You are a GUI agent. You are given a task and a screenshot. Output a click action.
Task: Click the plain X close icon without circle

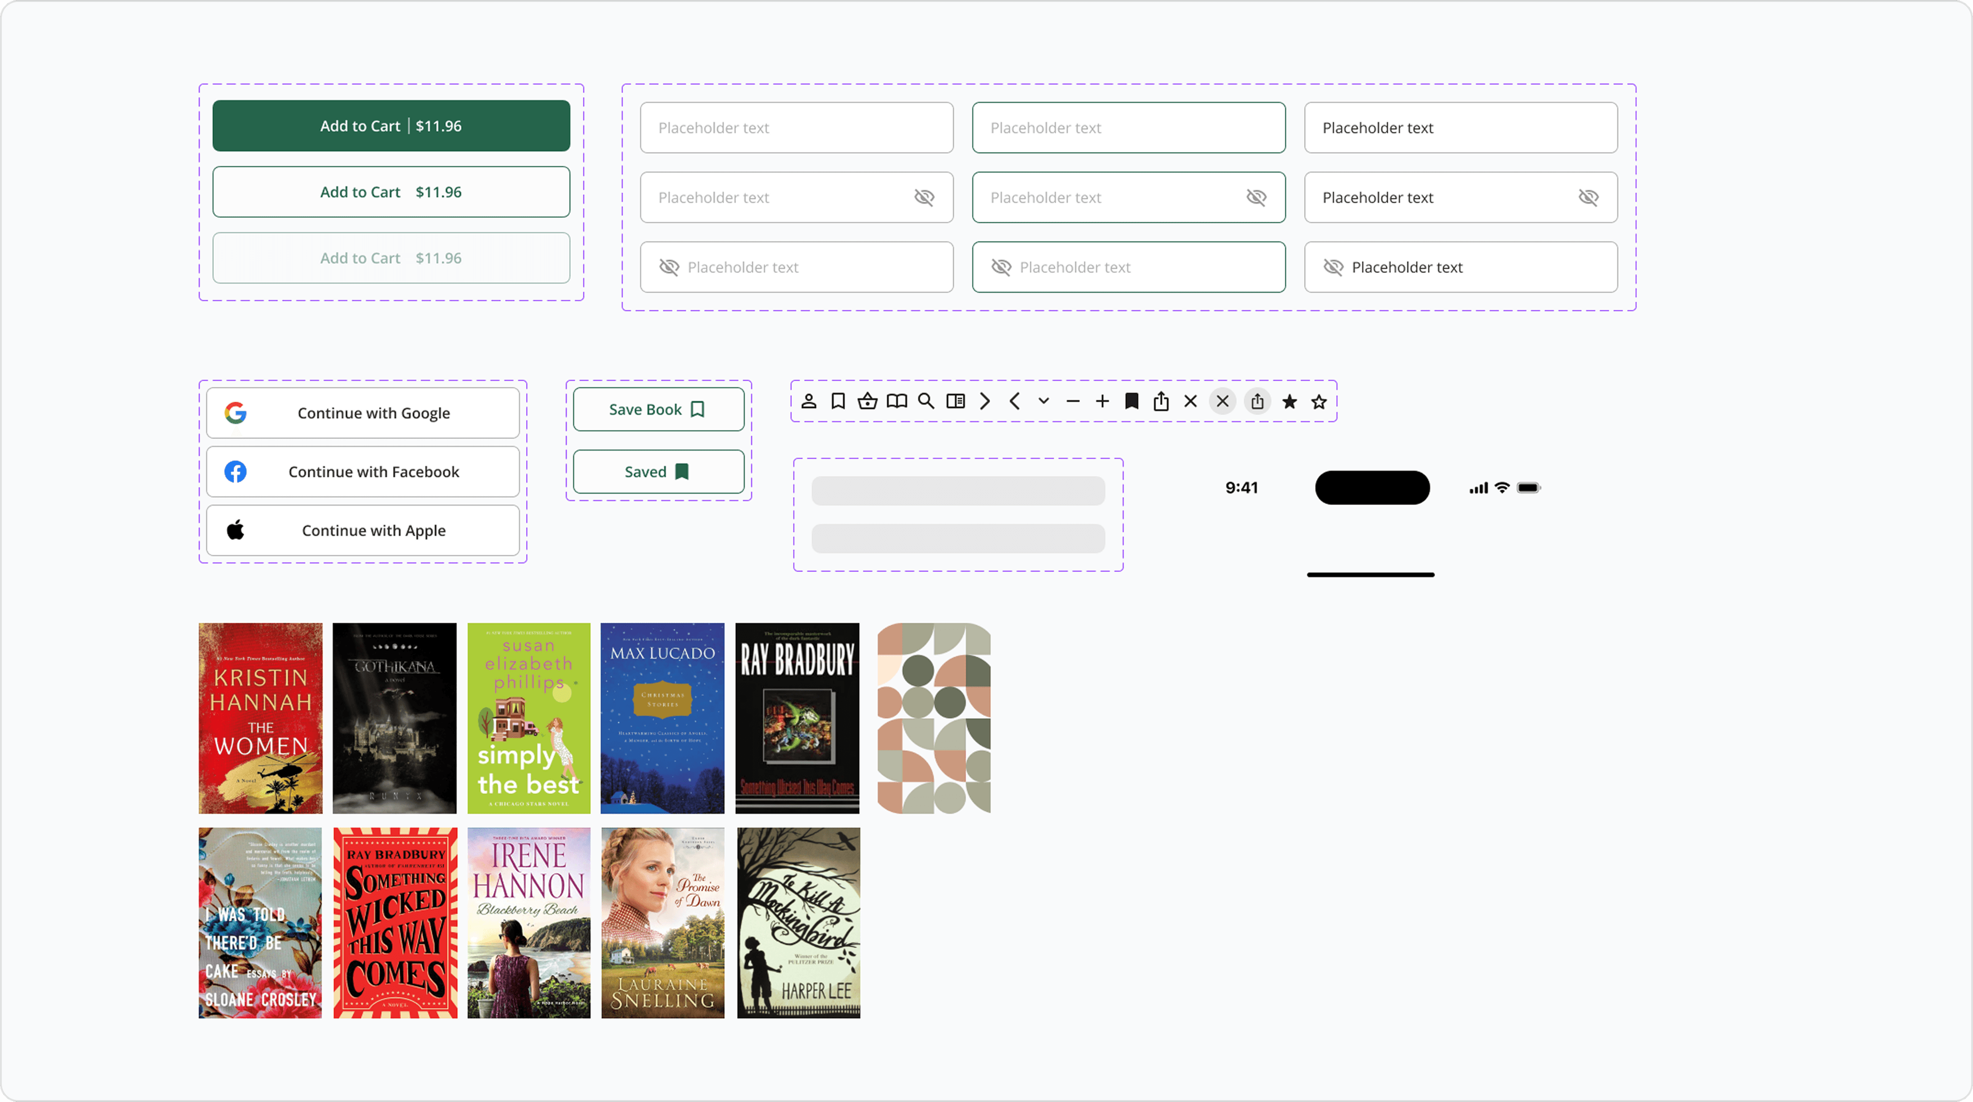pyautogui.click(x=1190, y=401)
